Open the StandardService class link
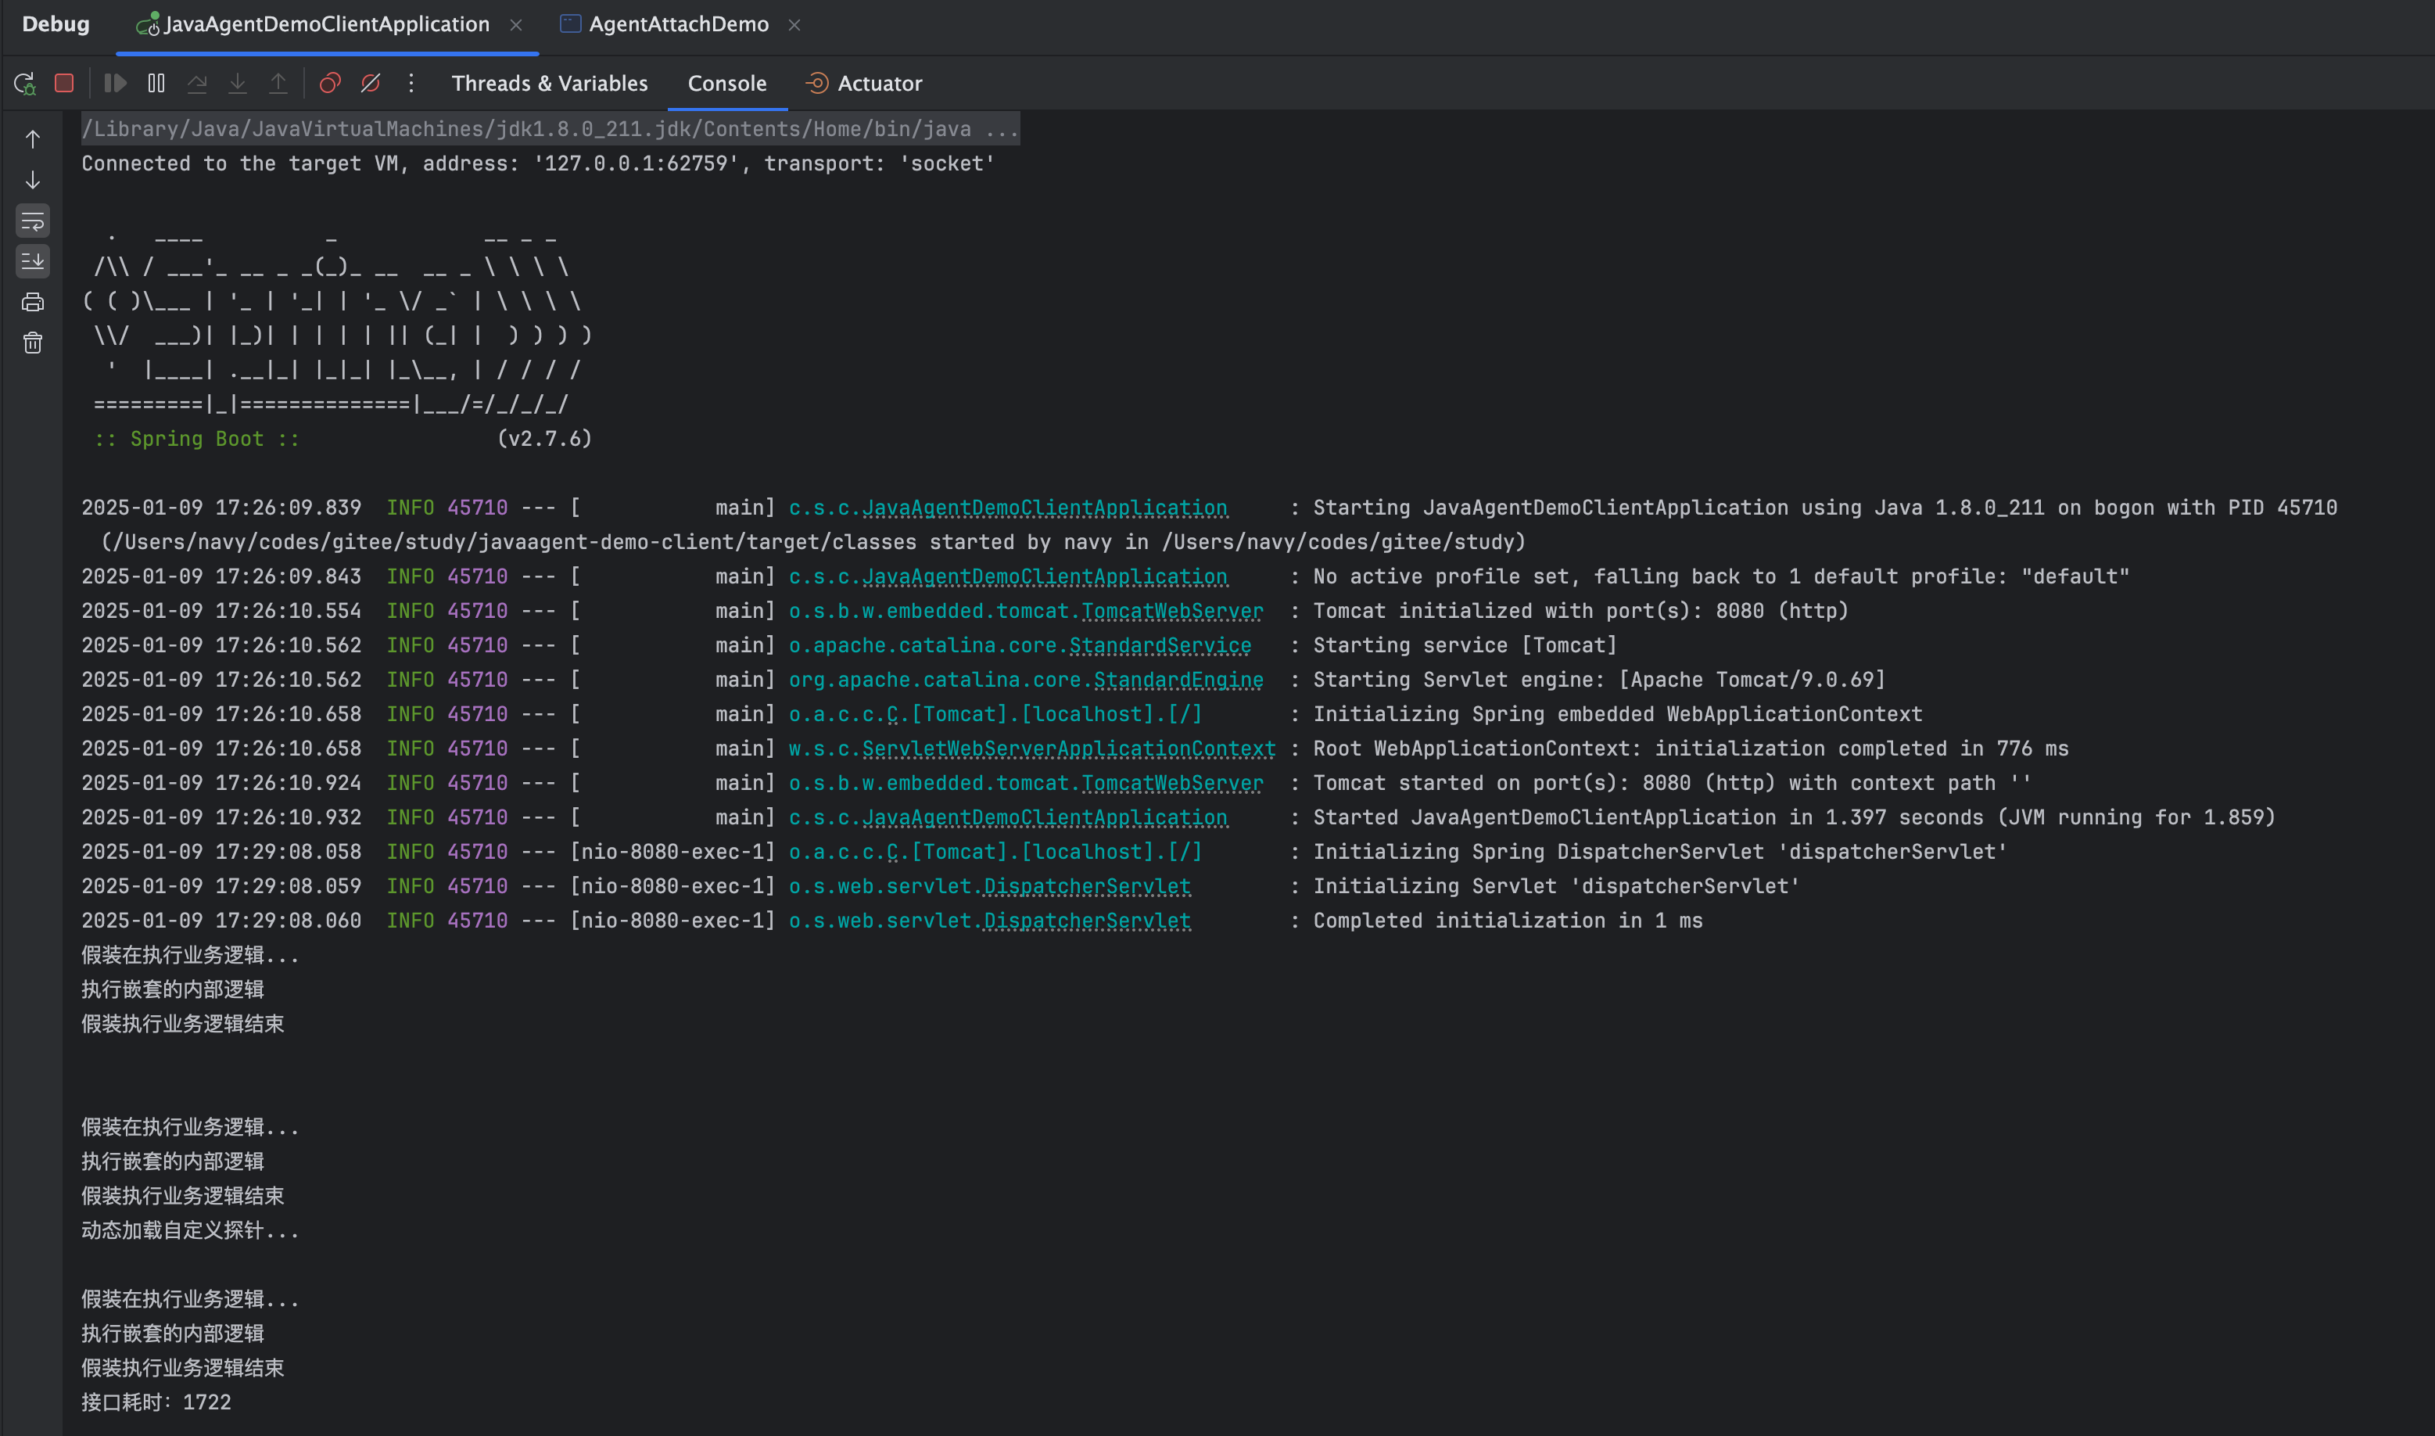 pyautogui.click(x=1160, y=644)
